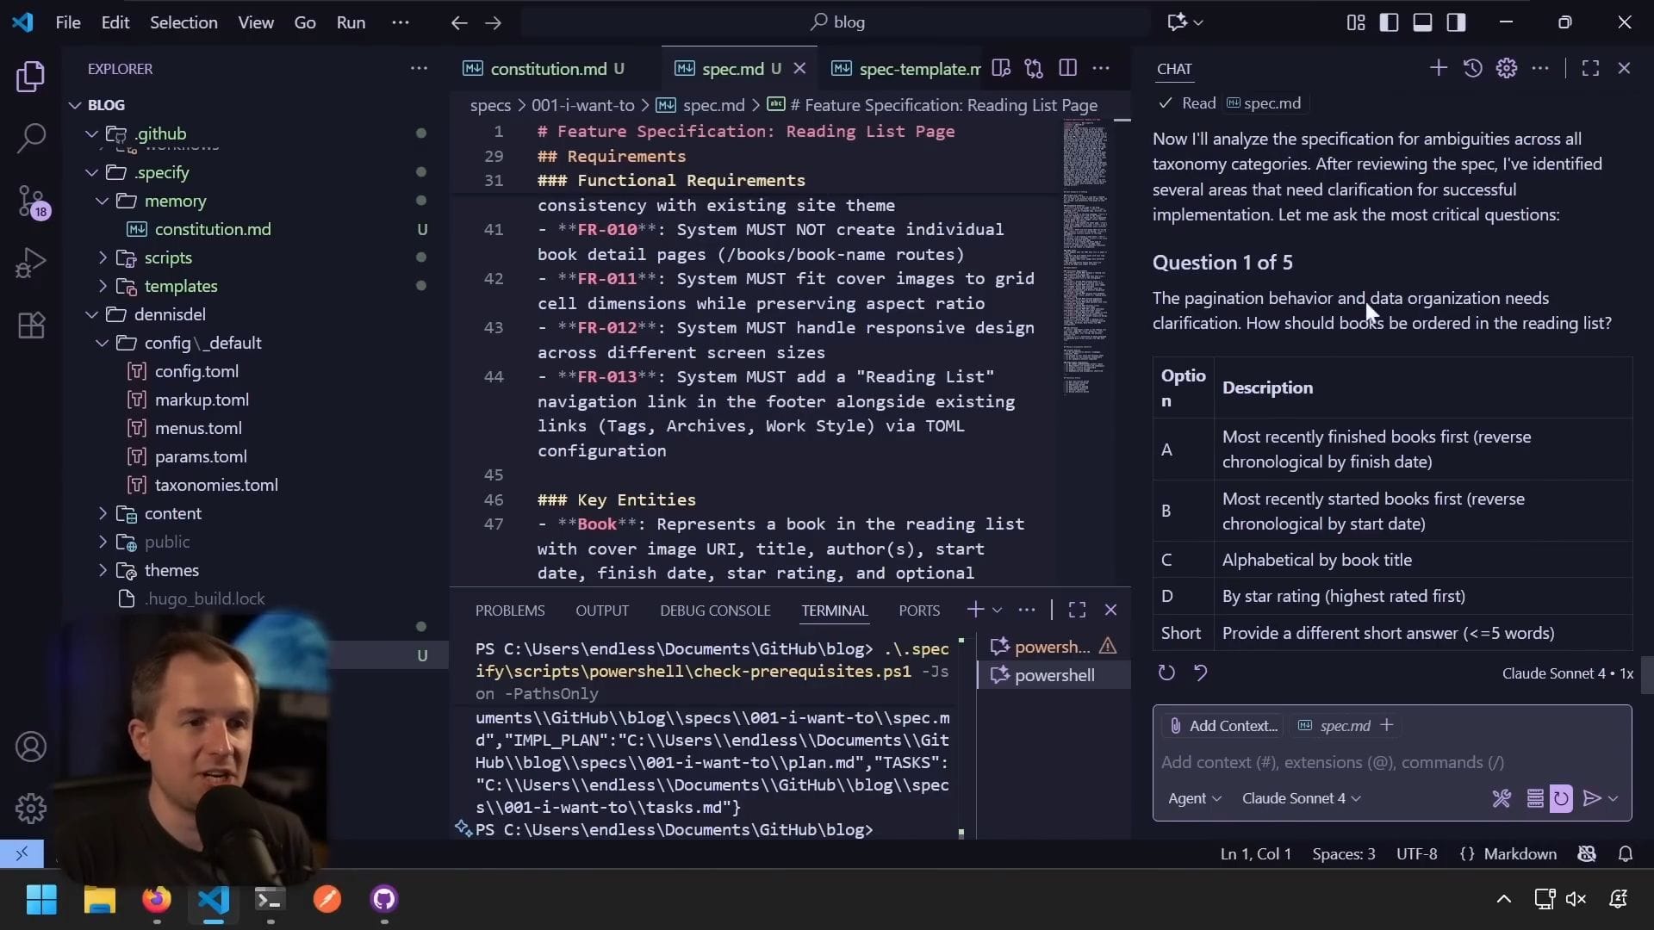Toggle the primary side bar layout button
The height and width of the screenshot is (930, 1654).
[x=1389, y=22]
